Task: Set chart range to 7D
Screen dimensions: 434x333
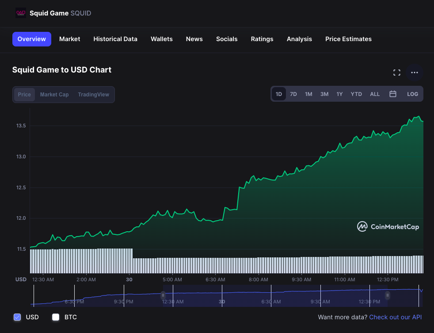Action: click(293, 94)
